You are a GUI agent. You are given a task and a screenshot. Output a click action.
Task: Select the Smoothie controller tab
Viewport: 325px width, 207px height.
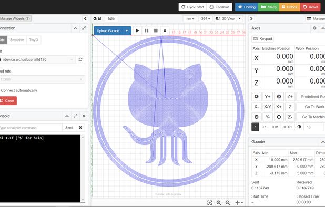[17, 40]
